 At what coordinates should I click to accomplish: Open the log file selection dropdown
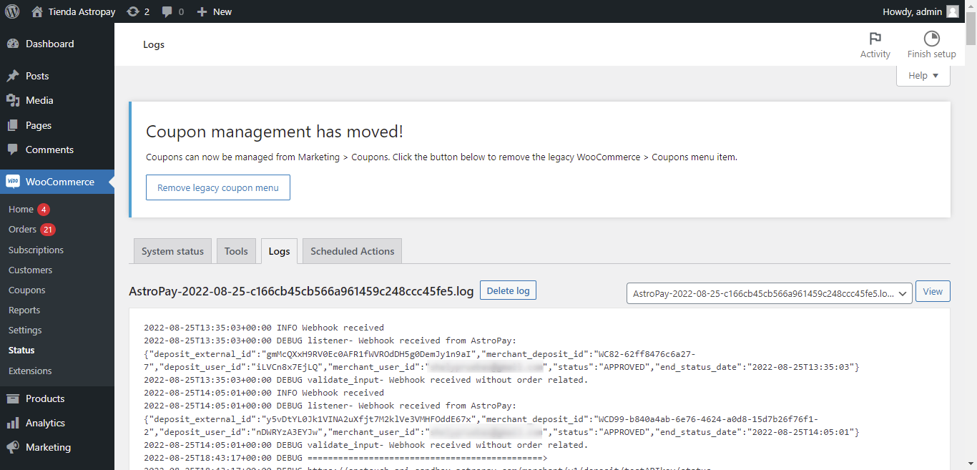tap(769, 293)
